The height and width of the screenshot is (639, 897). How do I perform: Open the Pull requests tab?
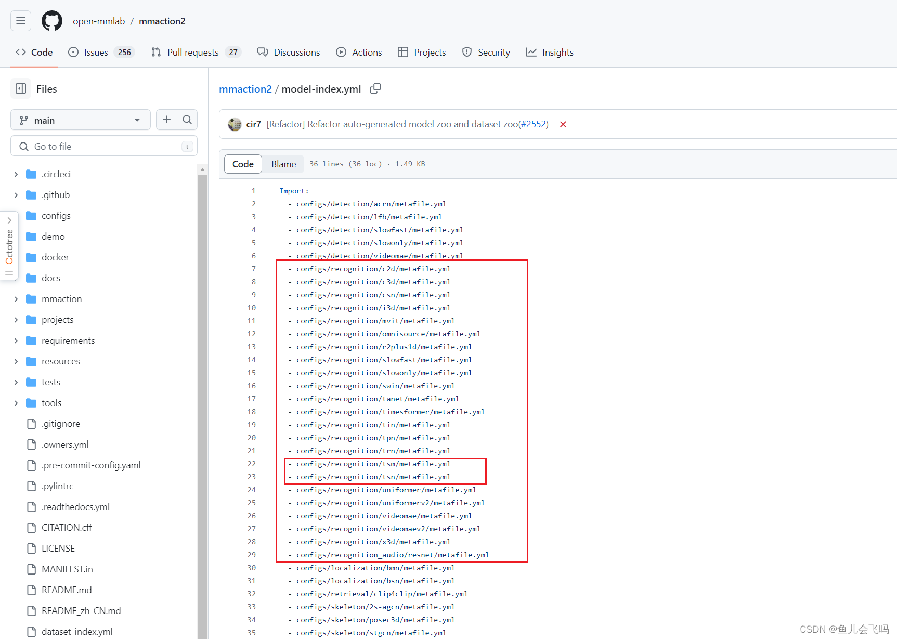[193, 52]
